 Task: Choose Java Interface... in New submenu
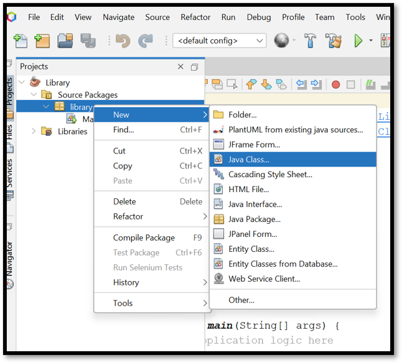click(x=293, y=204)
